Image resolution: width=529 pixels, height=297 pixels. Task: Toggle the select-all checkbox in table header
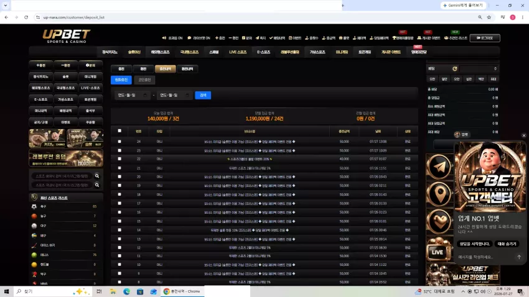tap(119, 130)
